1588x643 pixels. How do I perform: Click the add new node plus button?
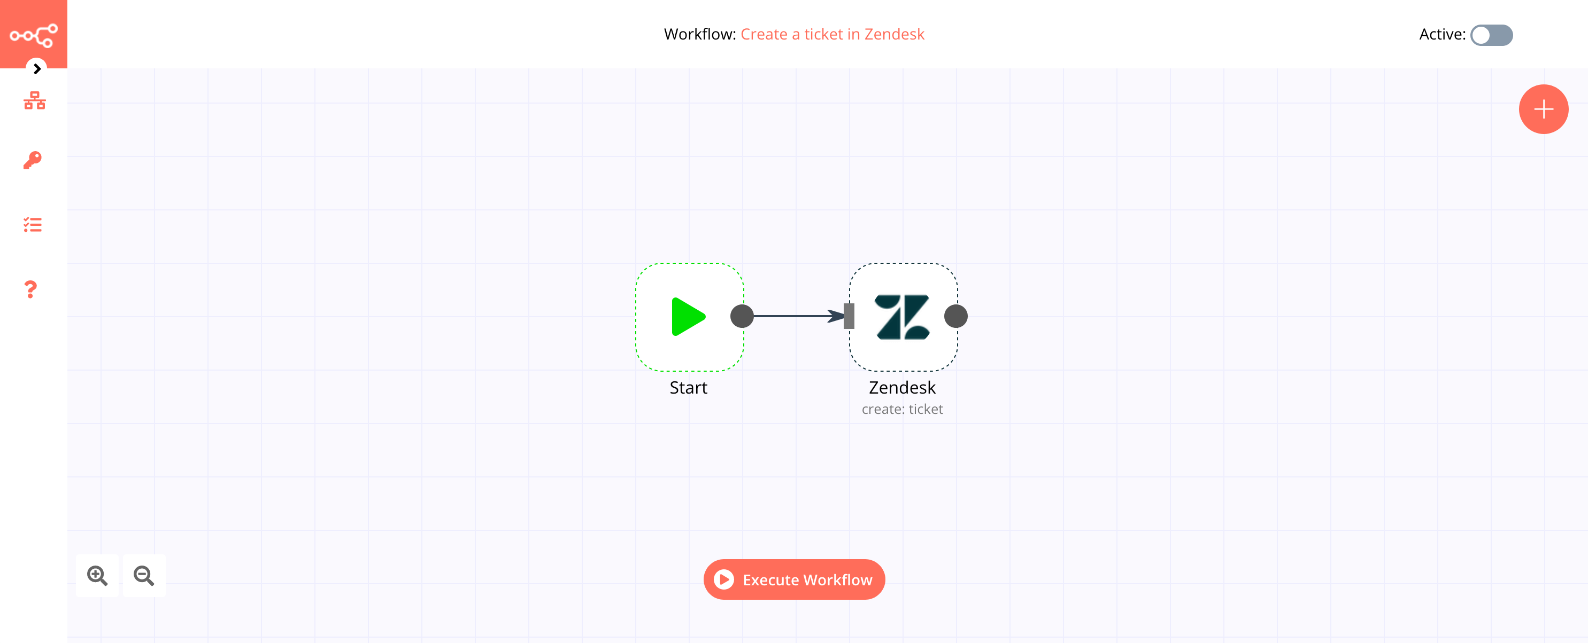(x=1543, y=108)
